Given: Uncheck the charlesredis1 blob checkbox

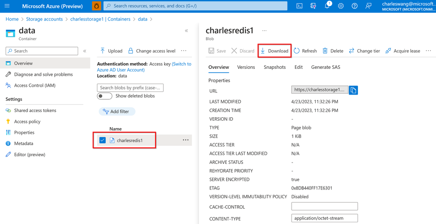Looking at the screenshot, I should click(103, 140).
